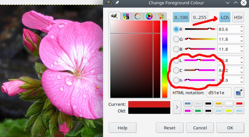Choose the red history swatch

239,103
